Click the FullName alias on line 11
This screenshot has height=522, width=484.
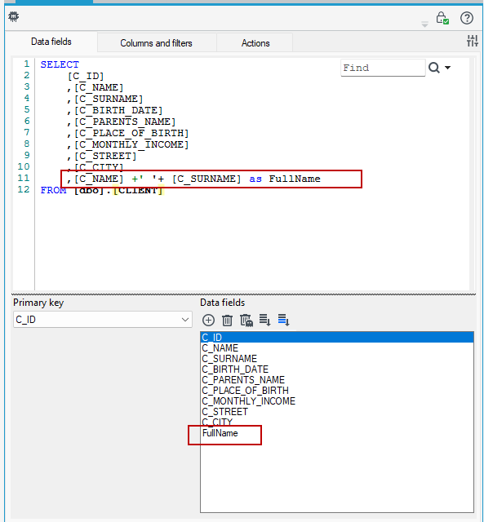295,179
